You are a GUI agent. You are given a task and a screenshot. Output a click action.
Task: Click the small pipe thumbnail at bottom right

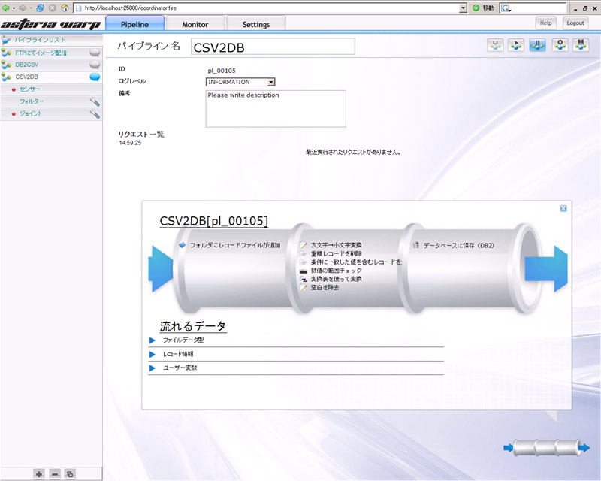[547, 448]
